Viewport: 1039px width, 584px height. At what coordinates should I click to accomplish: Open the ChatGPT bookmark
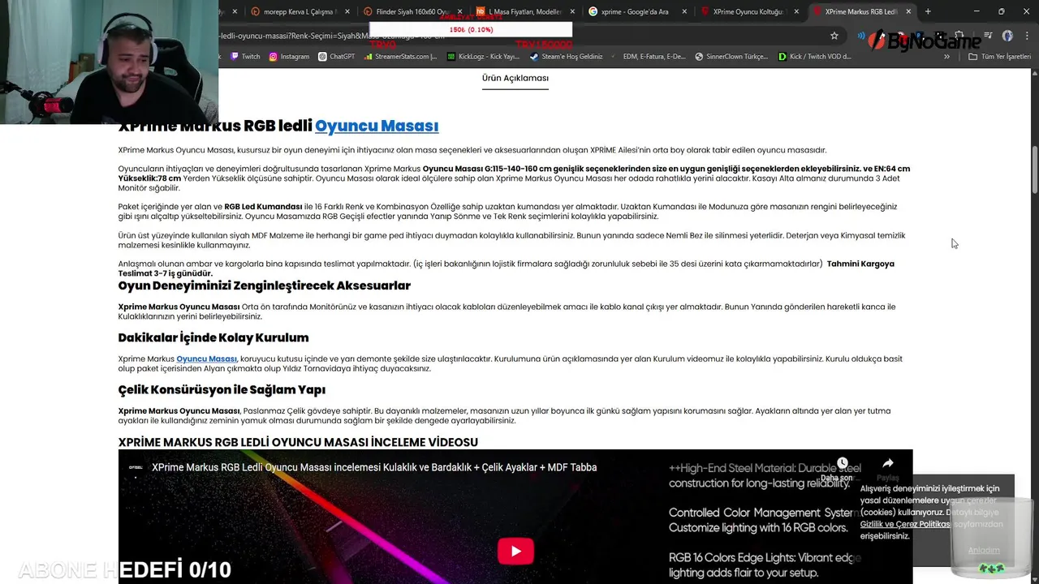point(337,57)
